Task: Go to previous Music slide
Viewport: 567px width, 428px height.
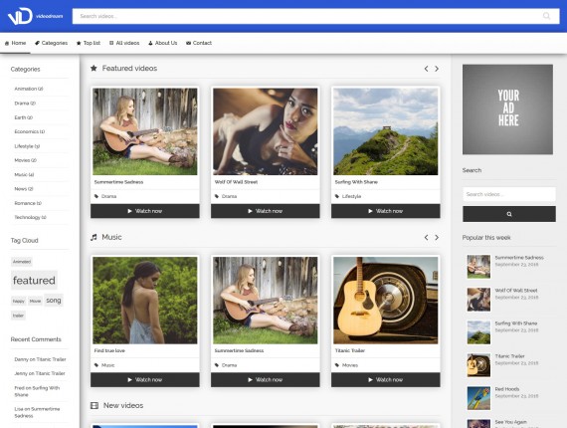Action: tap(427, 237)
